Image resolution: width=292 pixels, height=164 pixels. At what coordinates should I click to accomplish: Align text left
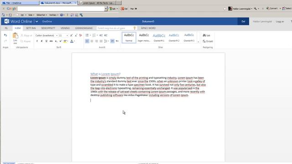tap(87, 41)
